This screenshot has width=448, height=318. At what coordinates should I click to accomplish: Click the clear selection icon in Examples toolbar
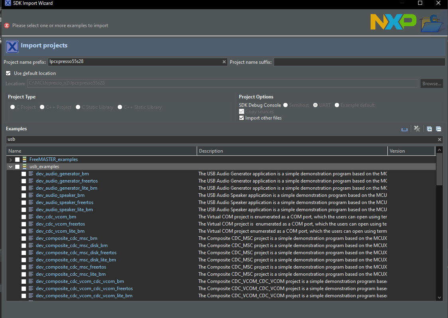(417, 129)
